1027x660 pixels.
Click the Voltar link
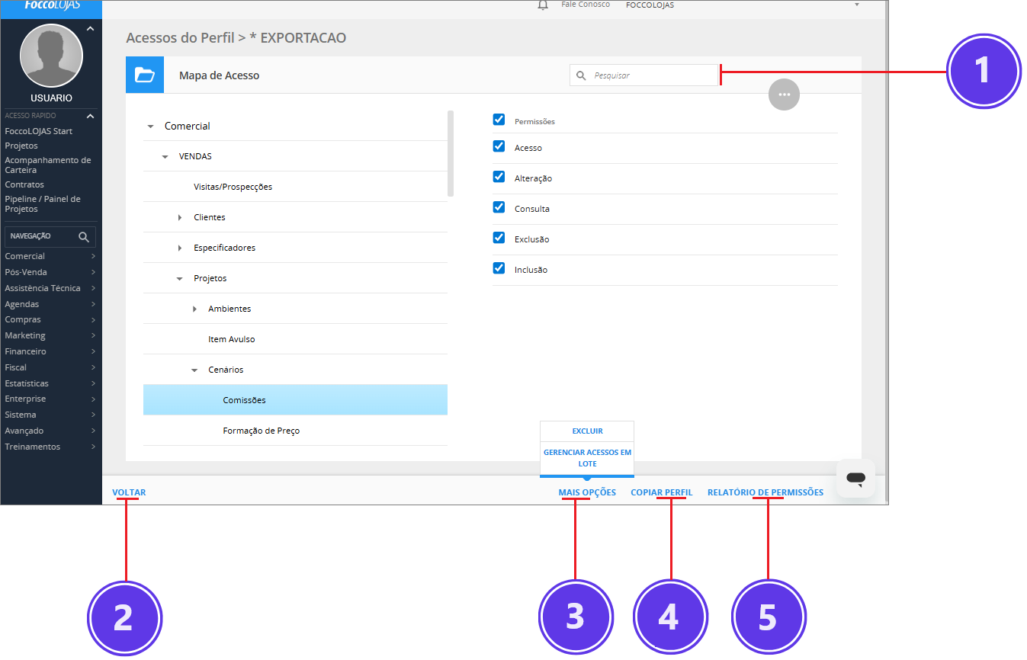129,492
